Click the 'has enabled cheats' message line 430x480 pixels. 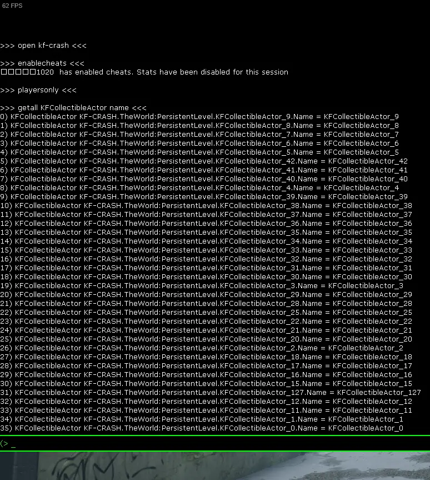(x=144, y=72)
